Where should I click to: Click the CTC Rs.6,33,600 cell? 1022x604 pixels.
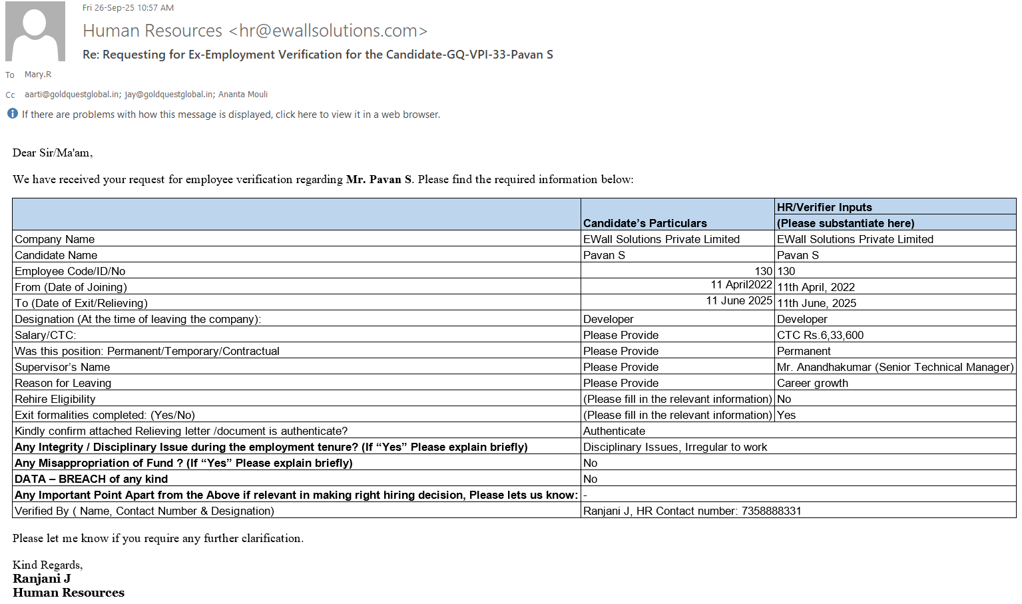(x=820, y=335)
